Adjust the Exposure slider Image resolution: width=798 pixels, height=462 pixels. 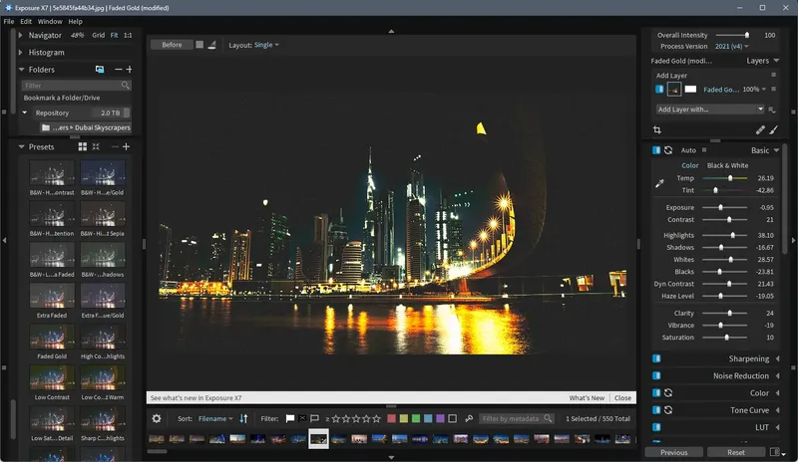[x=721, y=207]
